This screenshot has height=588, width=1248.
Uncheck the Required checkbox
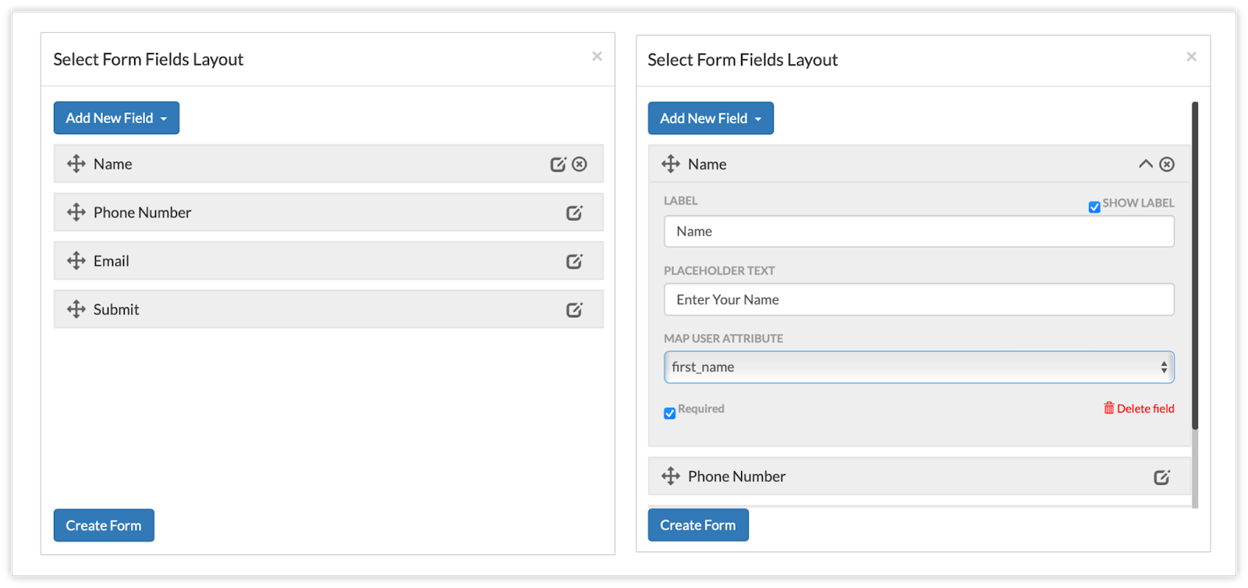(669, 413)
